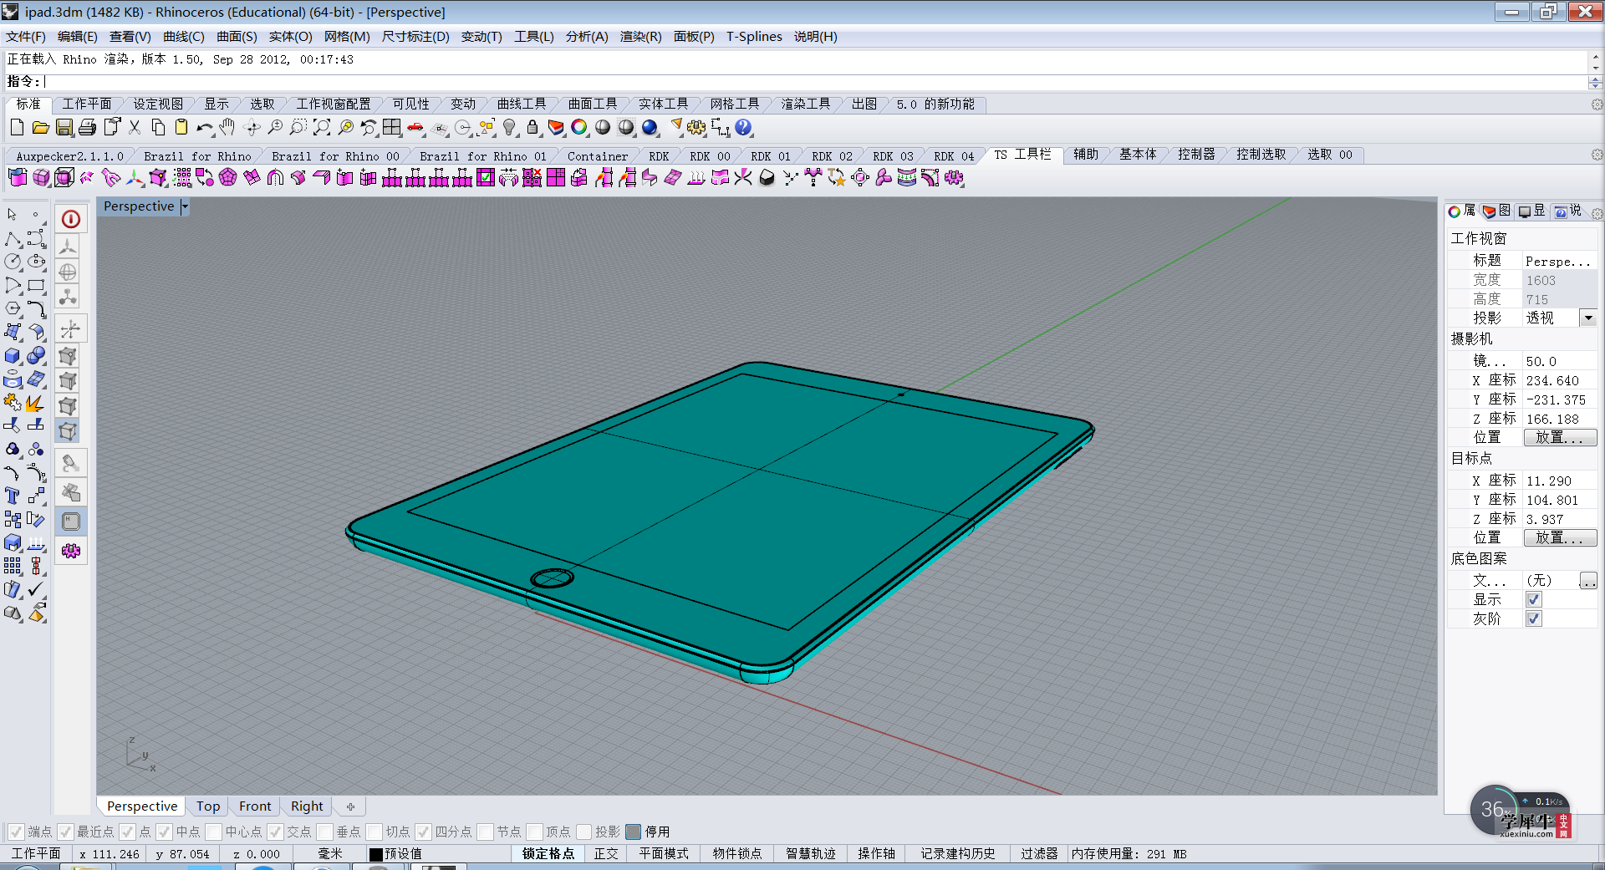Click the blue question mark Help icon

(x=743, y=128)
